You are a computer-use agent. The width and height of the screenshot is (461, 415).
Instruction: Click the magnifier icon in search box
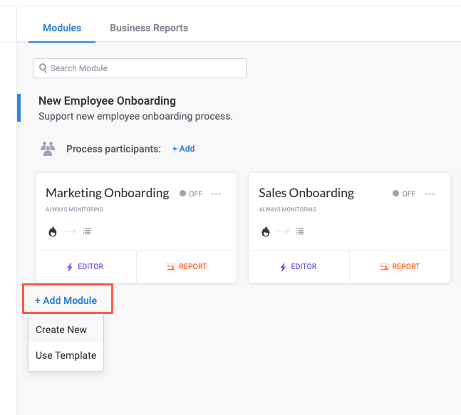(43, 68)
